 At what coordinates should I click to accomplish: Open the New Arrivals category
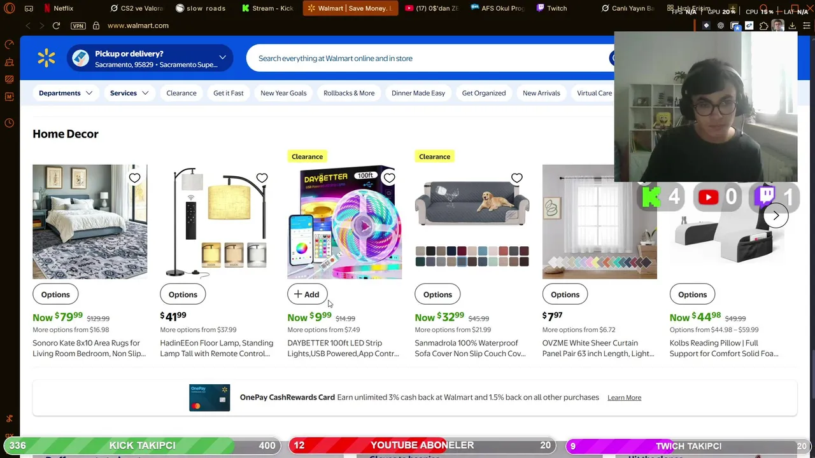[x=541, y=93]
